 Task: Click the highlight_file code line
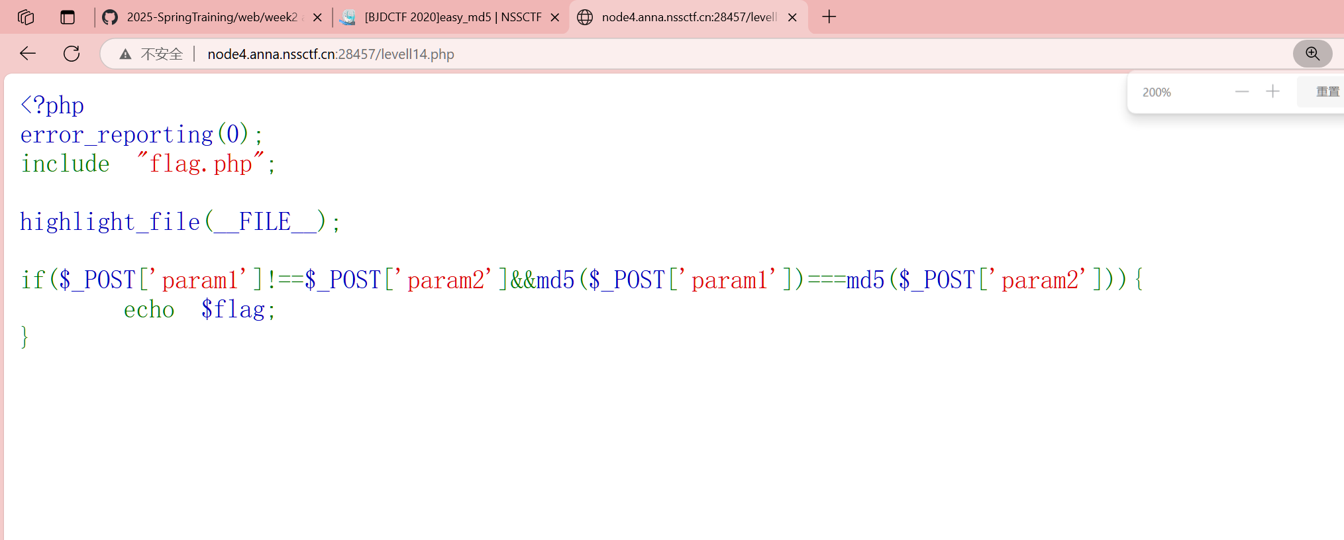[180, 222]
